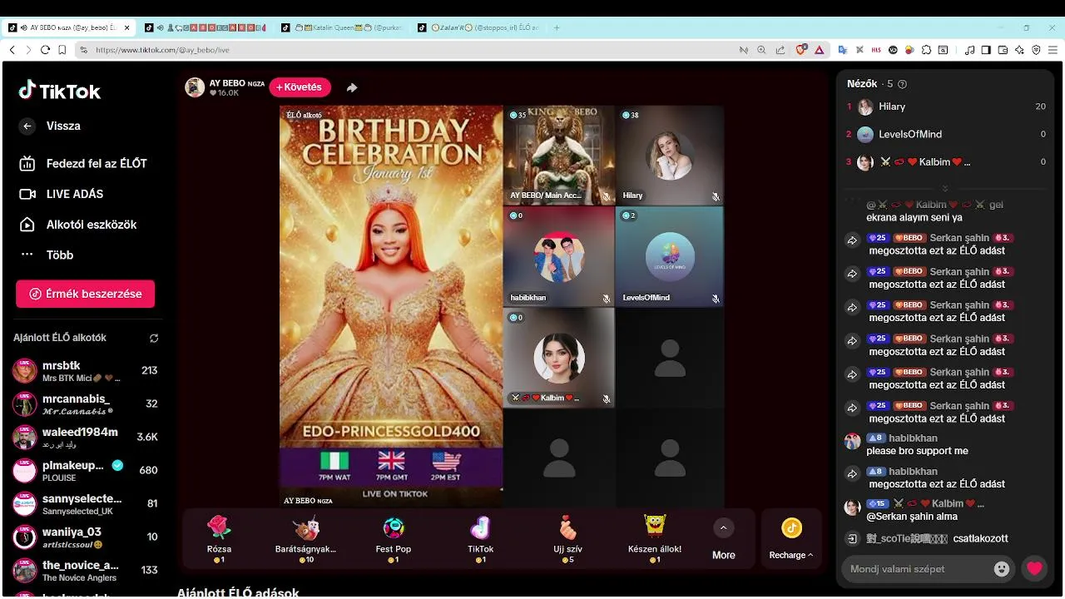1065x599 pixels.
Task: Open mrcannabis_ live from recommended list
Action: tap(85, 404)
